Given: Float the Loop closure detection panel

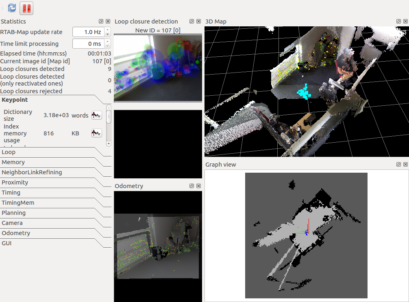Looking at the screenshot, I should (x=191, y=21).
